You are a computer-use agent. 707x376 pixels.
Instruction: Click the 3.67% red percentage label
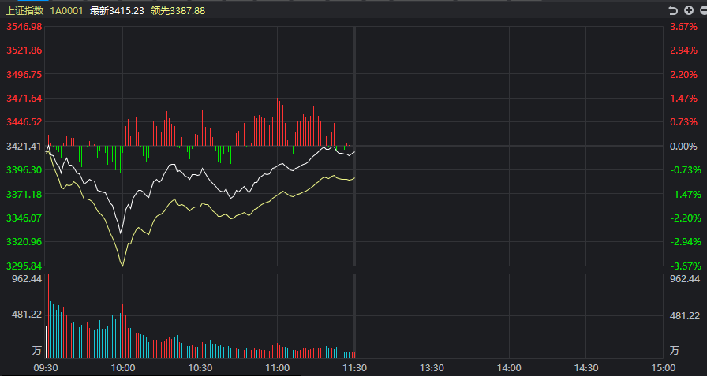click(683, 27)
